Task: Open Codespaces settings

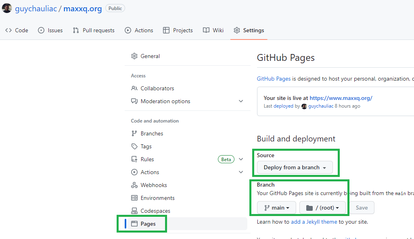Action: click(x=188, y=211)
